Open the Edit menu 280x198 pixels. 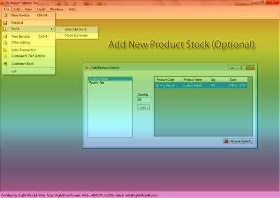click(17, 9)
